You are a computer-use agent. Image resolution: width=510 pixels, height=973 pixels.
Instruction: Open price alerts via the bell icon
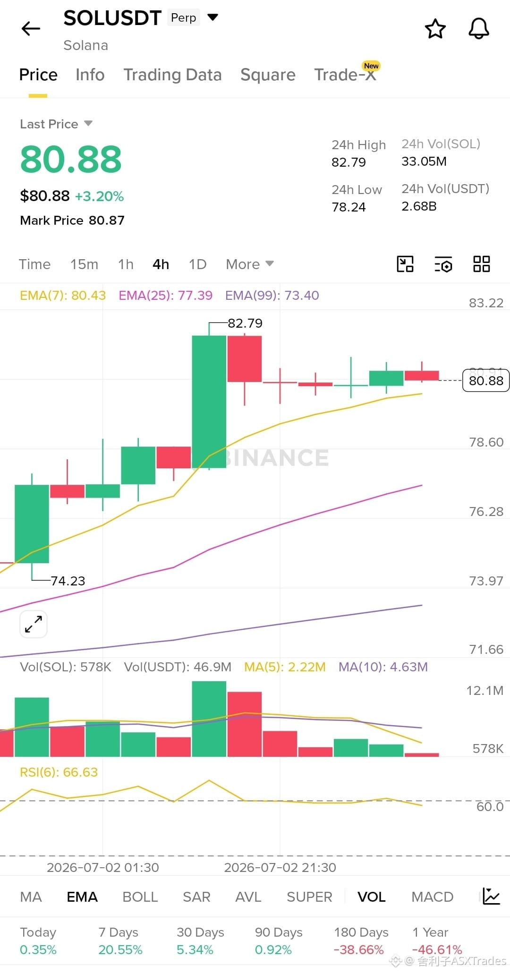(478, 29)
